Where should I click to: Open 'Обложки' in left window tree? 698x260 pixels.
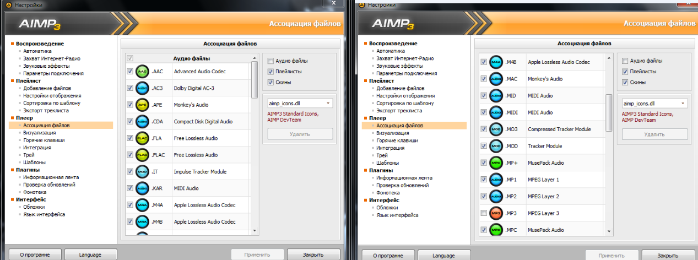click(x=34, y=207)
